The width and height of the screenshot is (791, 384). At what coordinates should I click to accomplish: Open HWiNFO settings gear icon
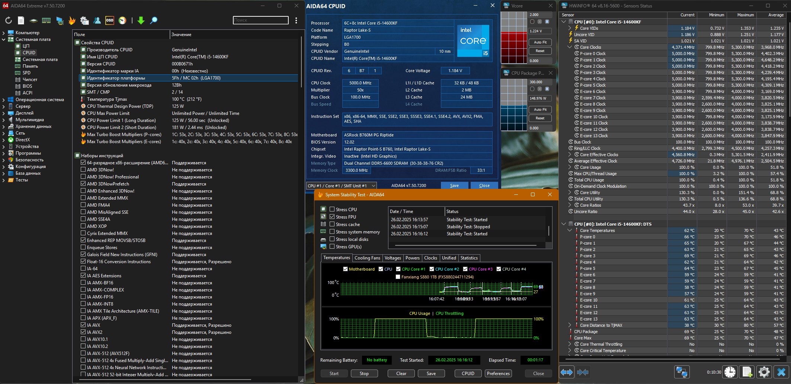pos(764,372)
